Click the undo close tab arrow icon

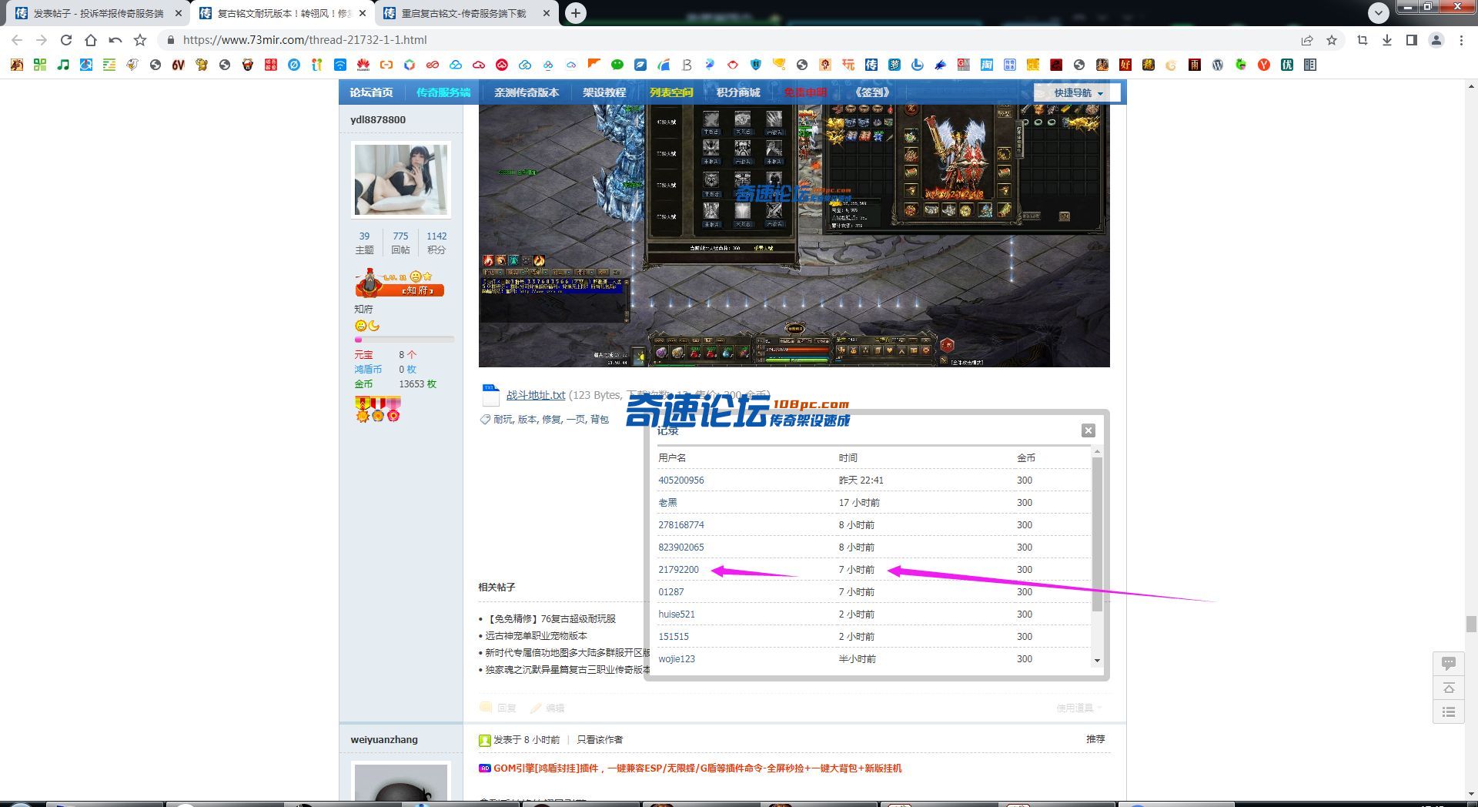(x=115, y=40)
